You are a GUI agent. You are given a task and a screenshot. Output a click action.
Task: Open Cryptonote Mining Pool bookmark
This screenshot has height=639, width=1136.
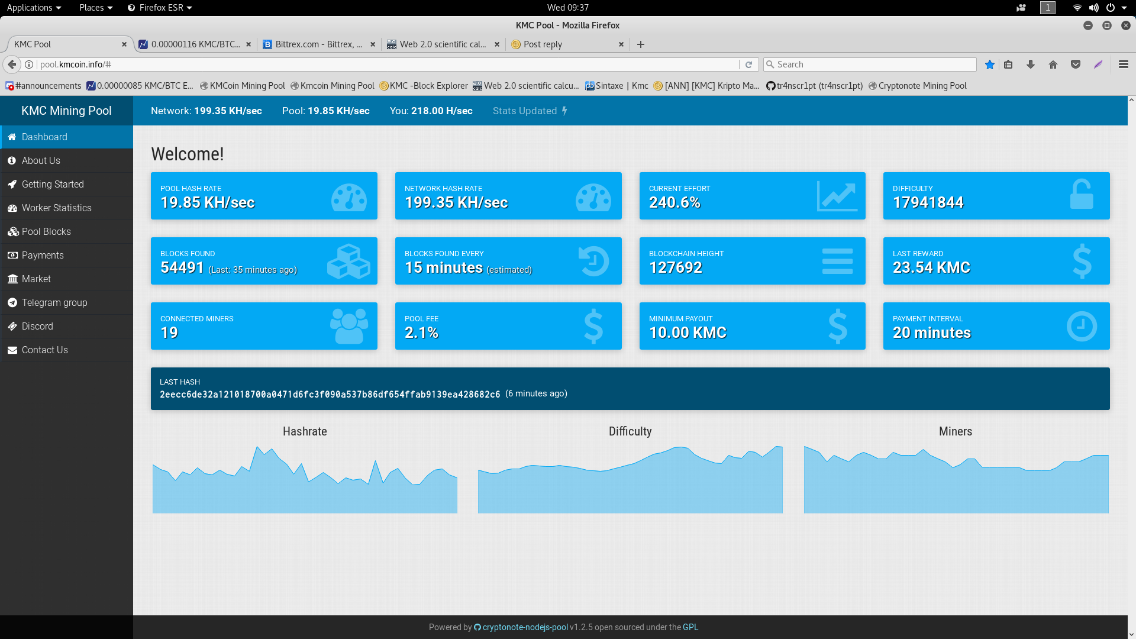pyautogui.click(x=918, y=86)
